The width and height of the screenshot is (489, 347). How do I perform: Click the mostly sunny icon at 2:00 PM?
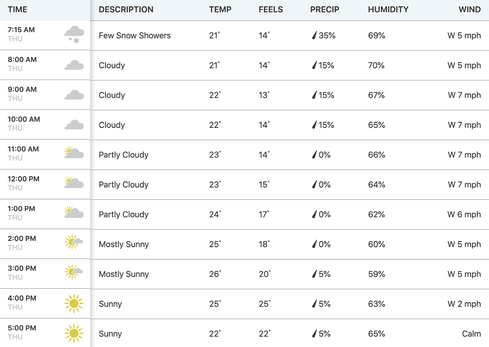74,242
